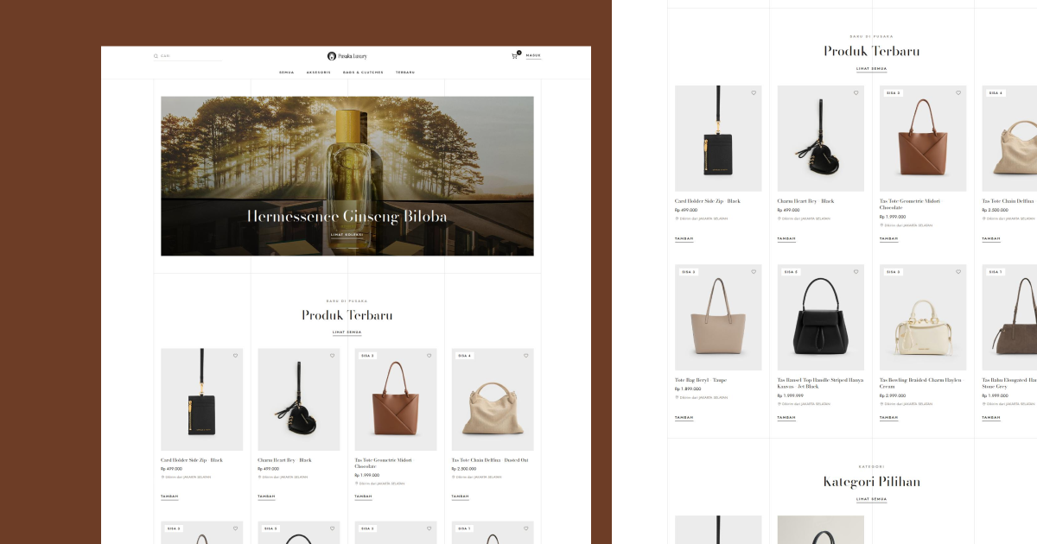Click TAMBAH for Tas Tote Geometric Midori, left preview
The width and height of the screenshot is (1037, 544).
coord(363,497)
